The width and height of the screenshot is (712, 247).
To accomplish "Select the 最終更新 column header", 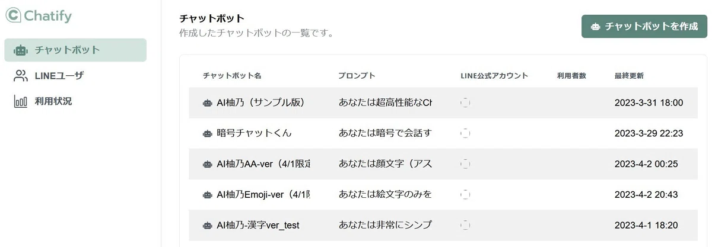I will coord(629,76).
